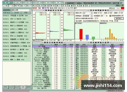Click the 回到上一场 button
This screenshot has height=92, width=127.
coord(119,5)
